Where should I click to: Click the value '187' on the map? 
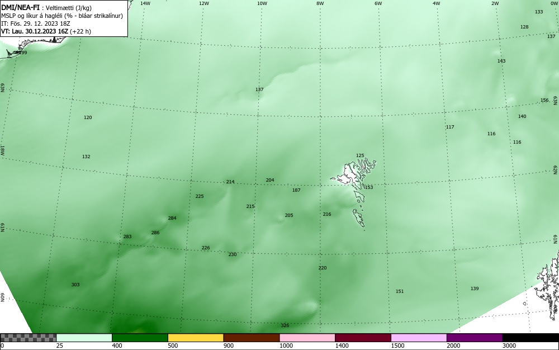coord(296,190)
